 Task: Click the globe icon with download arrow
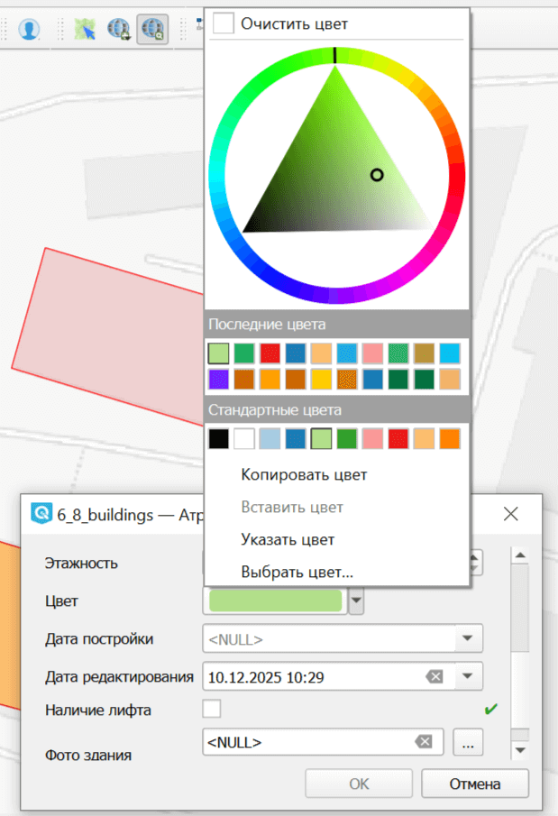[x=119, y=29]
